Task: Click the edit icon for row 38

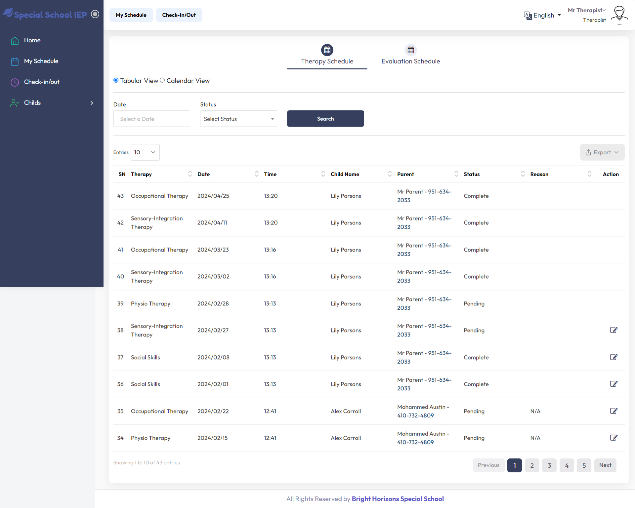Action: click(x=614, y=330)
